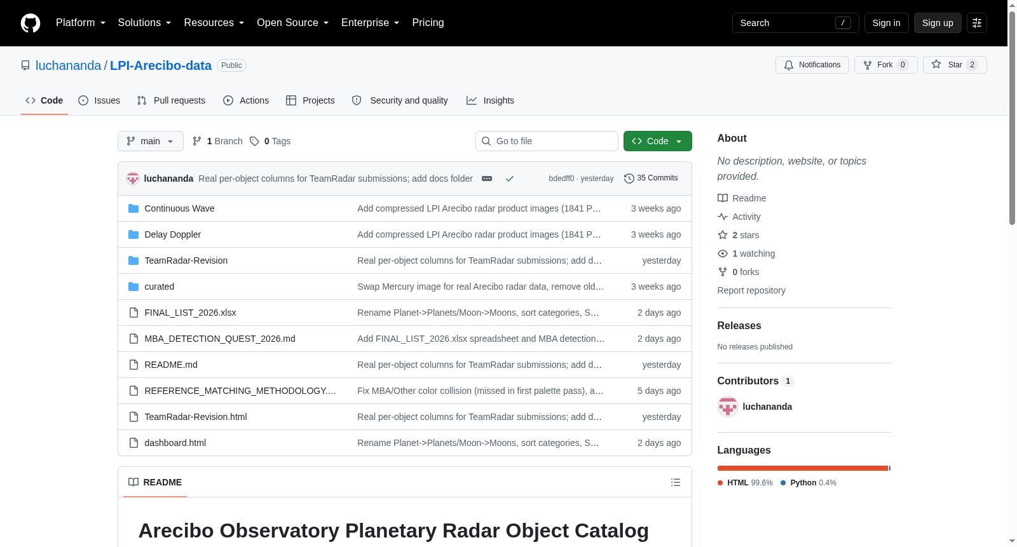This screenshot has height=547, width=1017.
Task: Click the HTML 99.6% language entry
Action: (745, 483)
